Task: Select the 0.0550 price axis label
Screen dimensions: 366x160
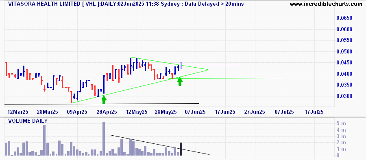Action: [x=344, y=41]
